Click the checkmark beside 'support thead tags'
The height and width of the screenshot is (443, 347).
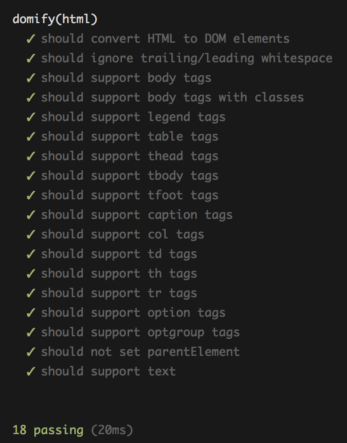[x=31, y=156]
